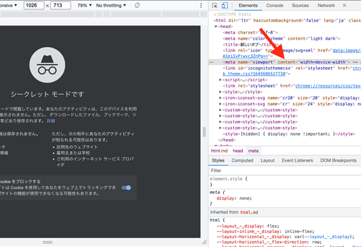Select meta in the breadcrumb
The image size is (361, 247).
point(253,151)
